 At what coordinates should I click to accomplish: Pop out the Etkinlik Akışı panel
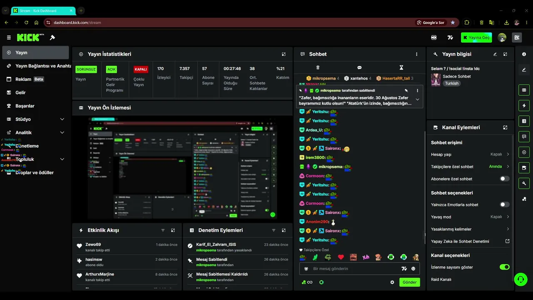pyautogui.click(x=173, y=230)
